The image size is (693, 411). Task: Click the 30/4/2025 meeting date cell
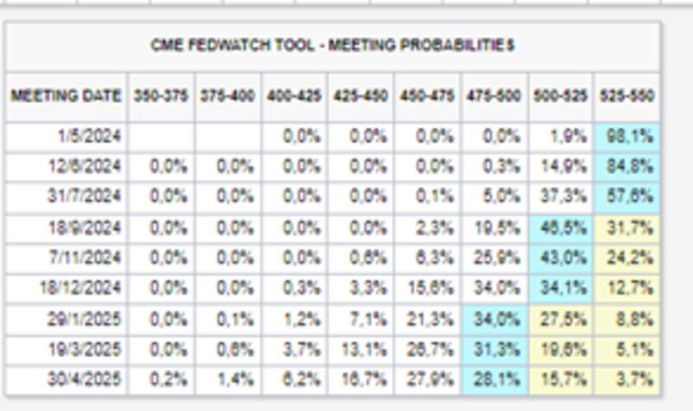85,380
